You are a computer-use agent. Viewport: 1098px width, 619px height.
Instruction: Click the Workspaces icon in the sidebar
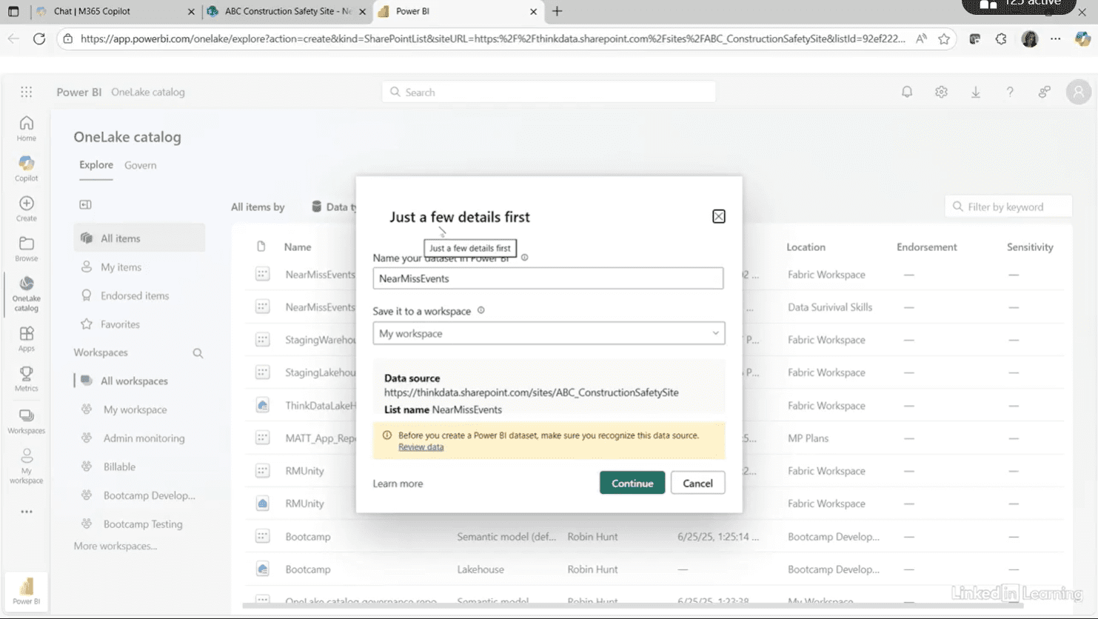point(26,418)
